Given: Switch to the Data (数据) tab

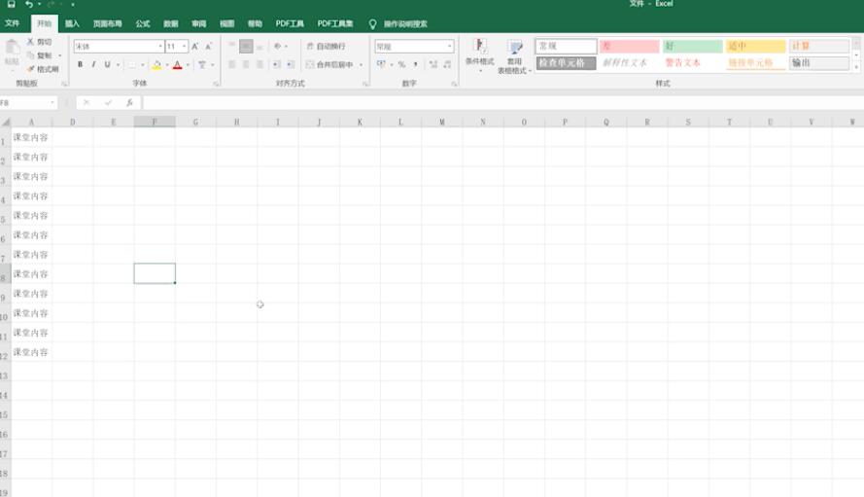Looking at the screenshot, I should point(171,23).
